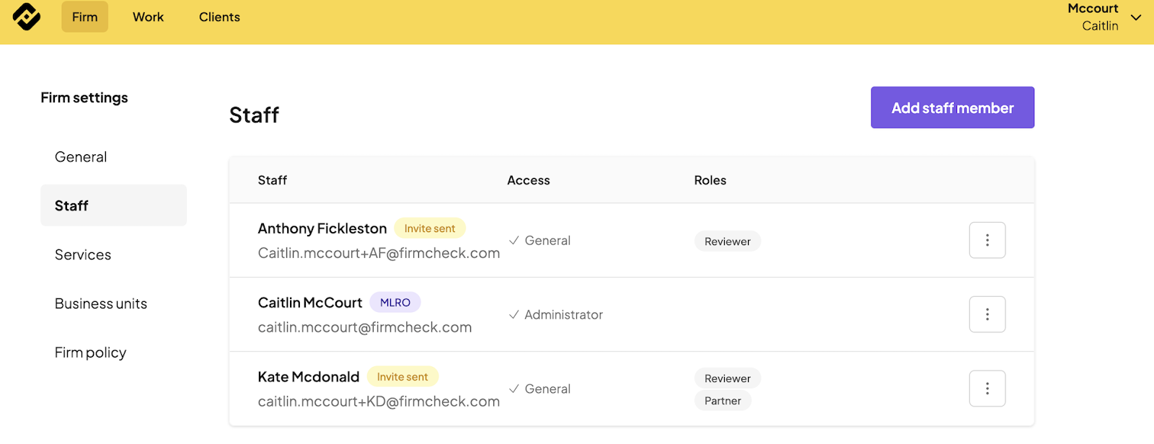Click the Add staff member button
1154x444 pixels.
[952, 107]
